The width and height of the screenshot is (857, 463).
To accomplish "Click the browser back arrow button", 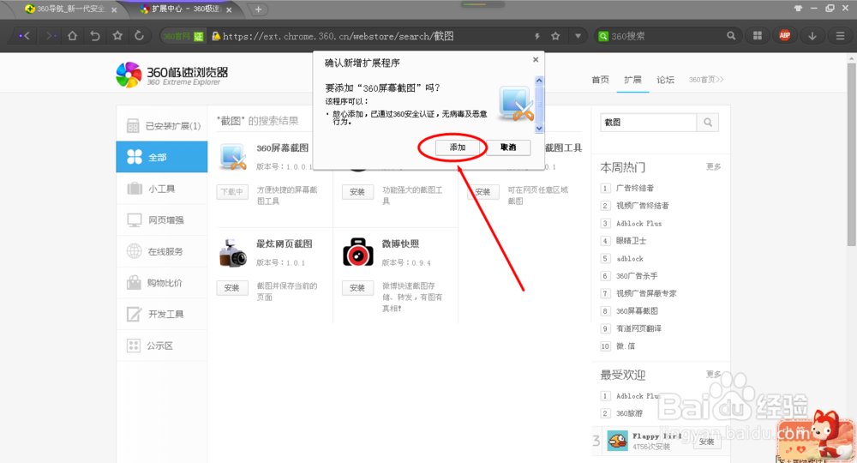I will pos(25,36).
